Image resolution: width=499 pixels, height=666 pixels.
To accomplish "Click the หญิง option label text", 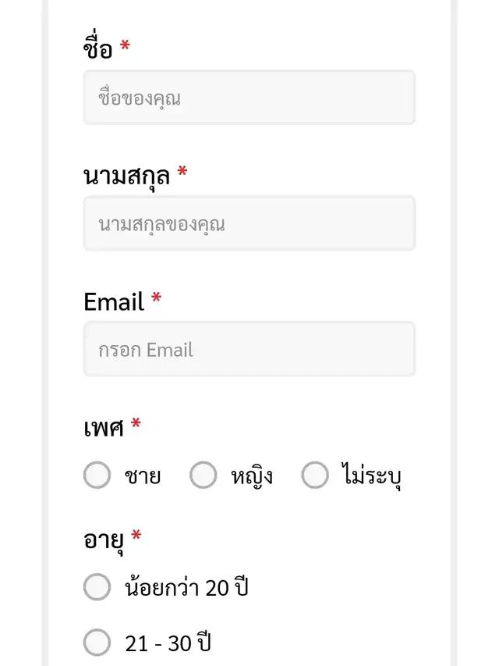I will (252, 475).
